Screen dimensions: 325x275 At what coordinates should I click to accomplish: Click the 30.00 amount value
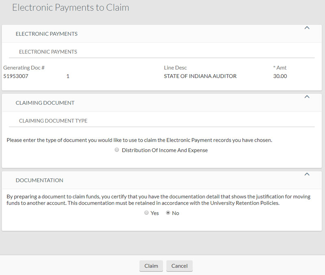(280, 76)
